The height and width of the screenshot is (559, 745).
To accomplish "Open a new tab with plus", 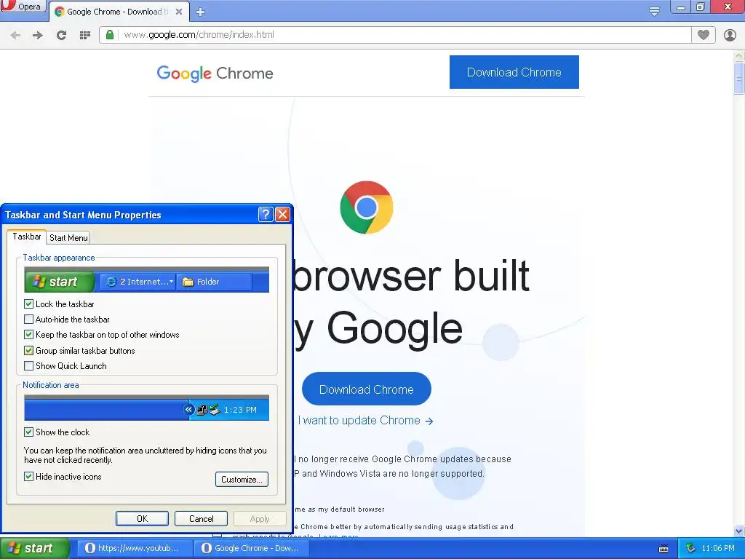I will 201,12.
